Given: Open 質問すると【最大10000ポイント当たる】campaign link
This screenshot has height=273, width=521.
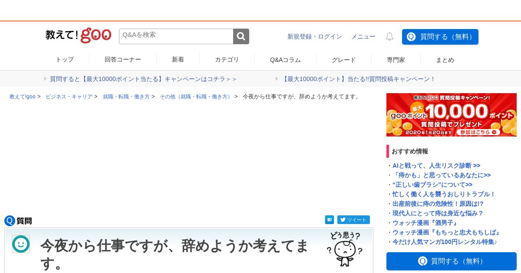Looking at the screenshot, I should click(143, 79).
